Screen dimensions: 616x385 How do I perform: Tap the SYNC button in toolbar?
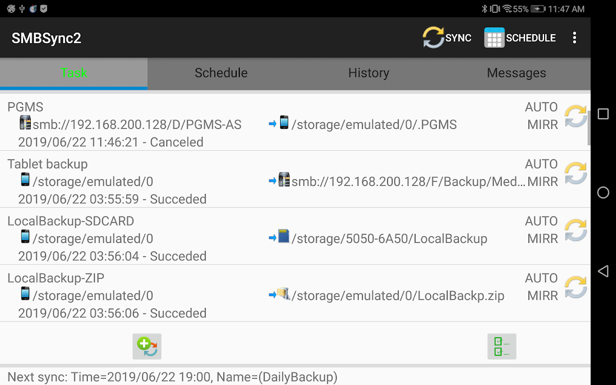tap(447, 37)
